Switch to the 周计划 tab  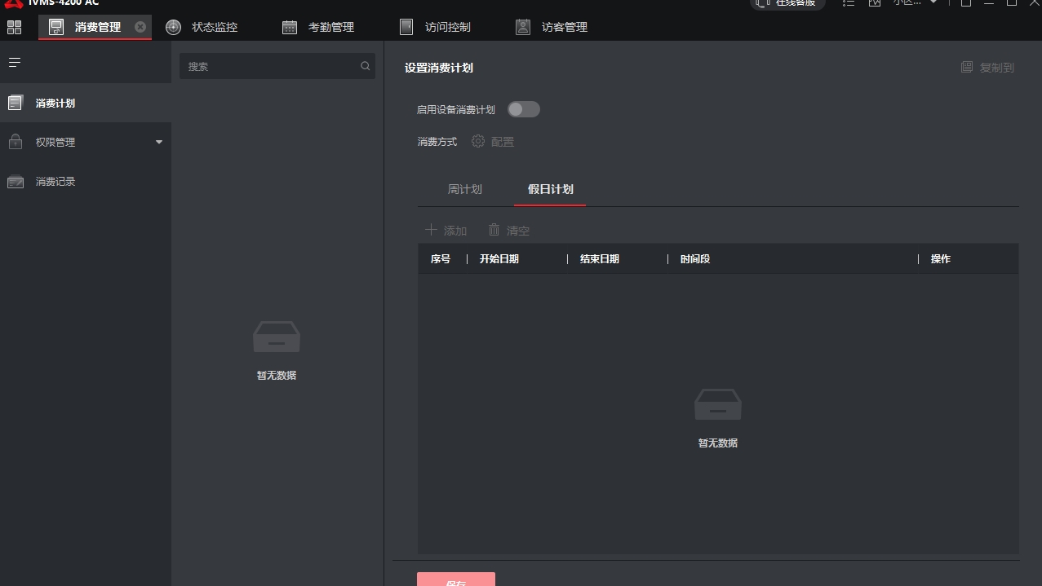(464, 189)
